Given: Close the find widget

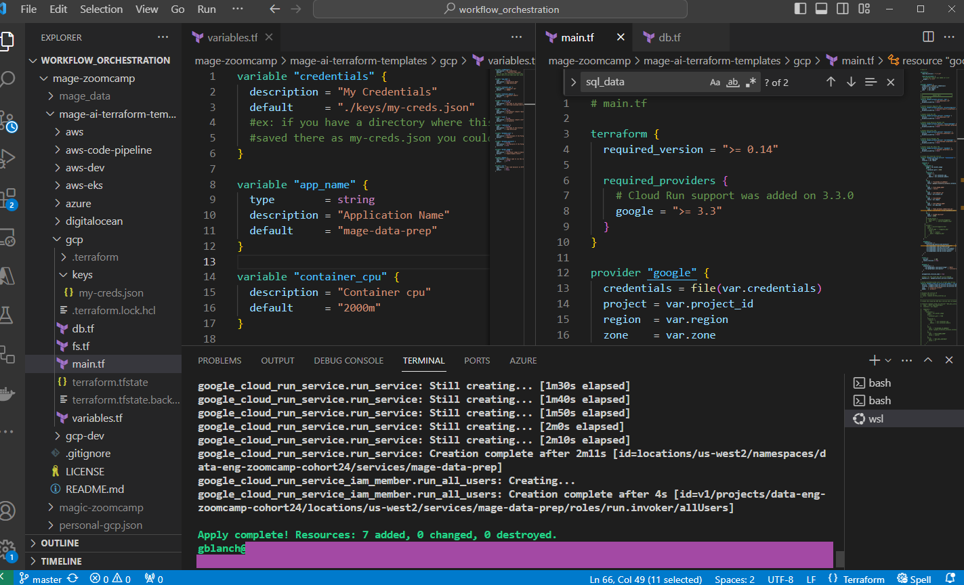Looking at the screenshot, I should pos(891,82).
